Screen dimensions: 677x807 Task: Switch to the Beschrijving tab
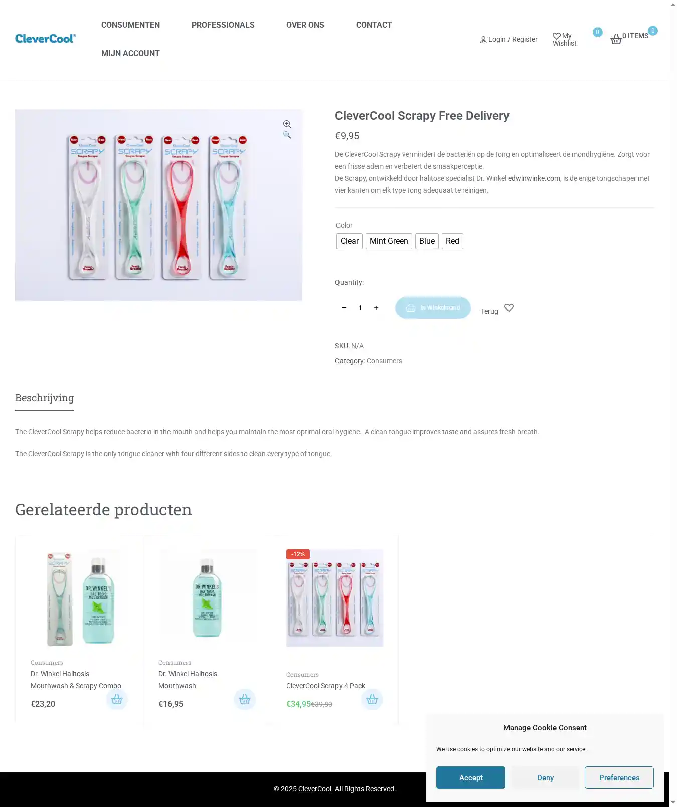[x=45, y=398]
